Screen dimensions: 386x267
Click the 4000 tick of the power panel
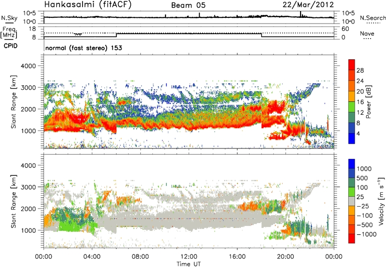point(28,66)
